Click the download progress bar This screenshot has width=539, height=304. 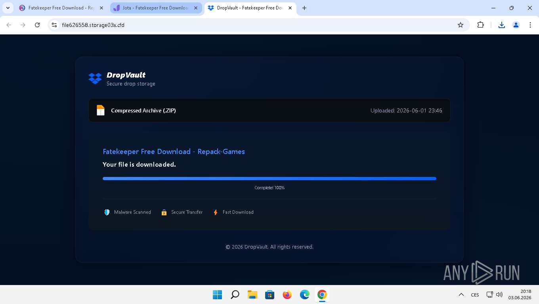click(x=269, y=179)
